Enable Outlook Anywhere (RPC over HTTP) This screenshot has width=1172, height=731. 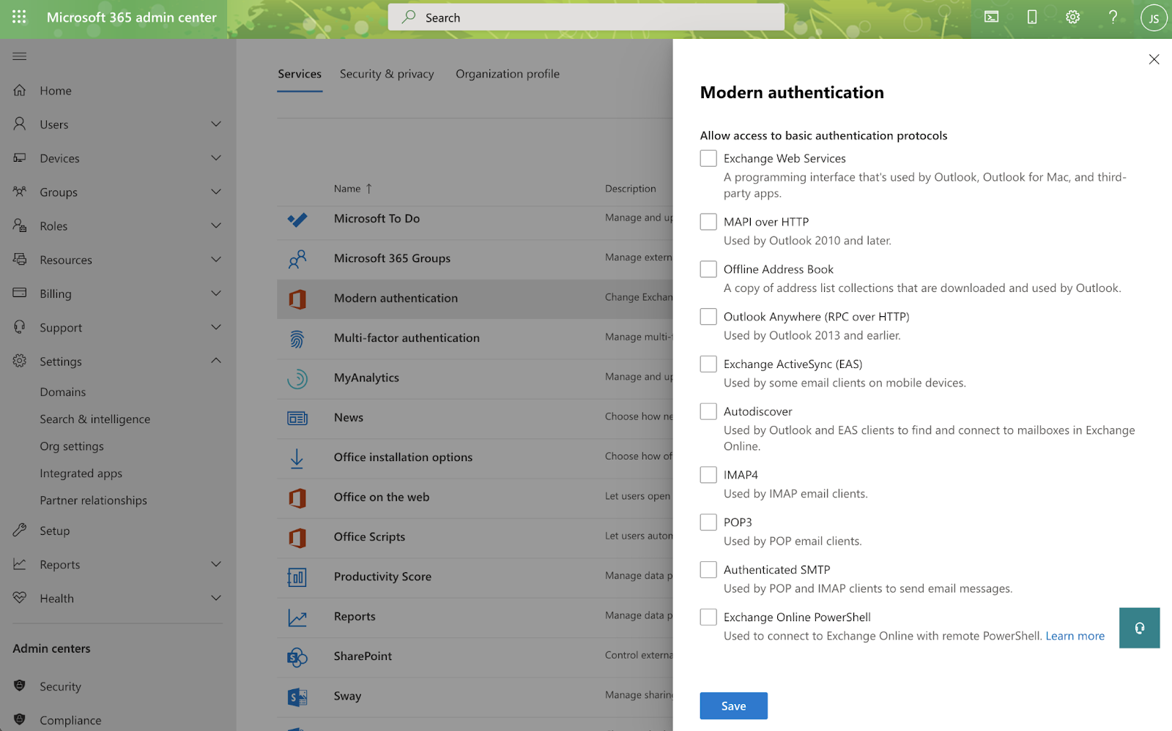point(708,317)
